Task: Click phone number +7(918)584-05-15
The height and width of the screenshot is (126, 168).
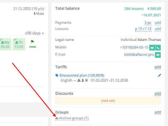Action: click(x=134, y=47)
